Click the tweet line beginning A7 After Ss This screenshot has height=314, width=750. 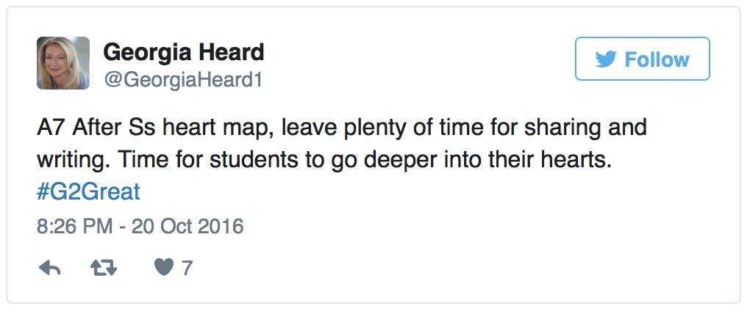341,128
